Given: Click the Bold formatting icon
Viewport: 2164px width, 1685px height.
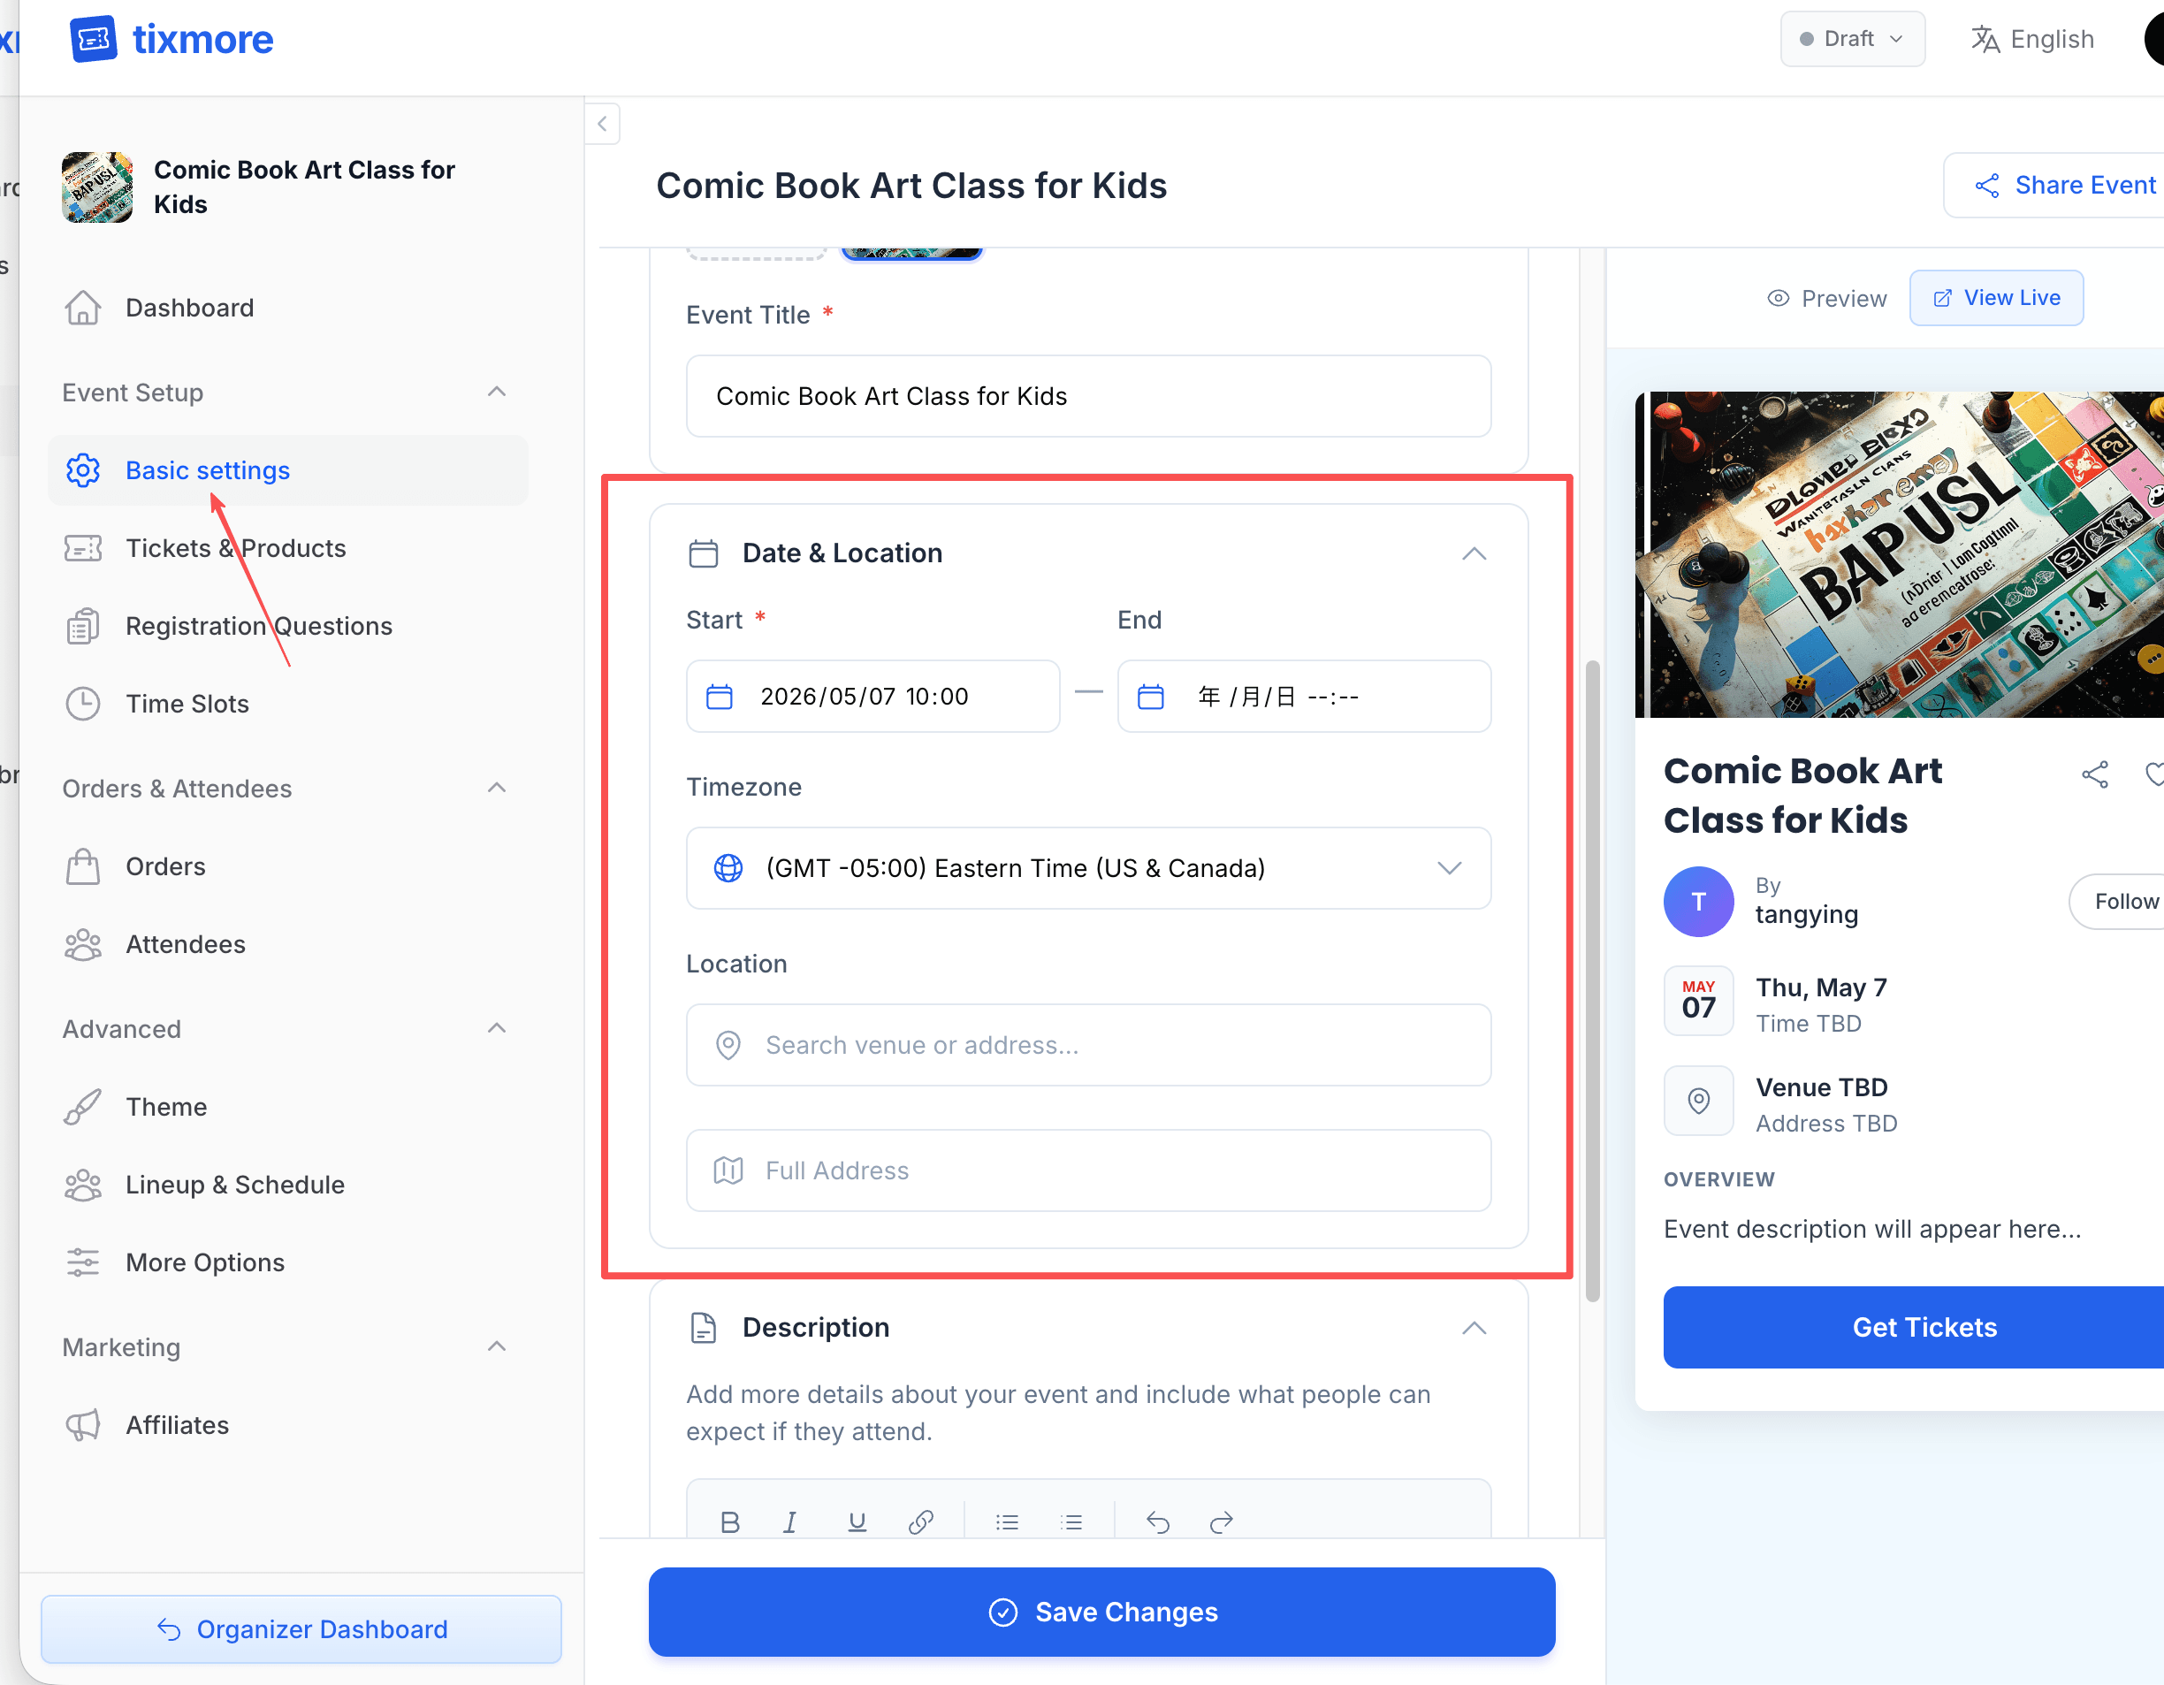Looking at the screenshot, I should (x=730, y=1522).
